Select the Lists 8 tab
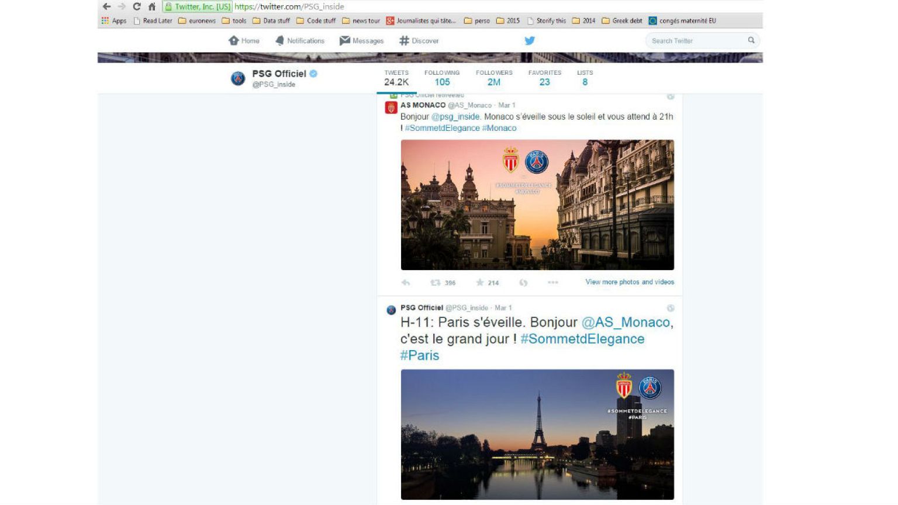Image resolution: width=898 pixels, height=505 pixels. tap(585, 78)
